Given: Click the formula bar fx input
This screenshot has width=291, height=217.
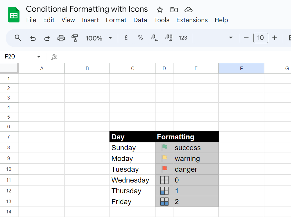Looking at the screenshot, I should (174, 57).
